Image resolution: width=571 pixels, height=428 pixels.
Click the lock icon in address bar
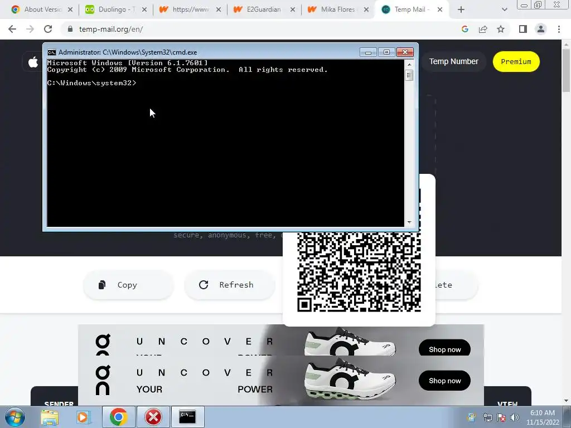coord(70,29)
